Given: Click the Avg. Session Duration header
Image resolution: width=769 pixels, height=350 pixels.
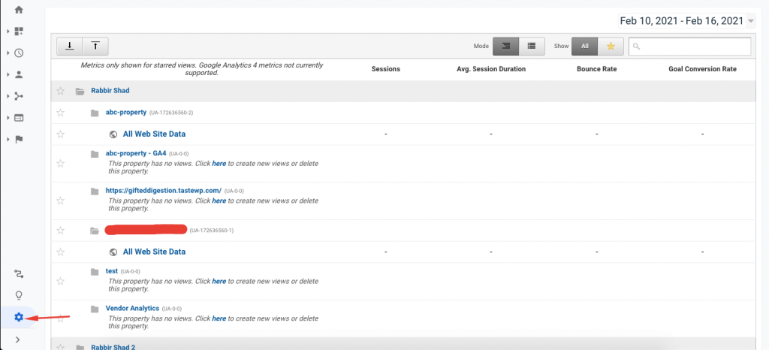Looking at the screenshot, I should click(x=491, y=69).
